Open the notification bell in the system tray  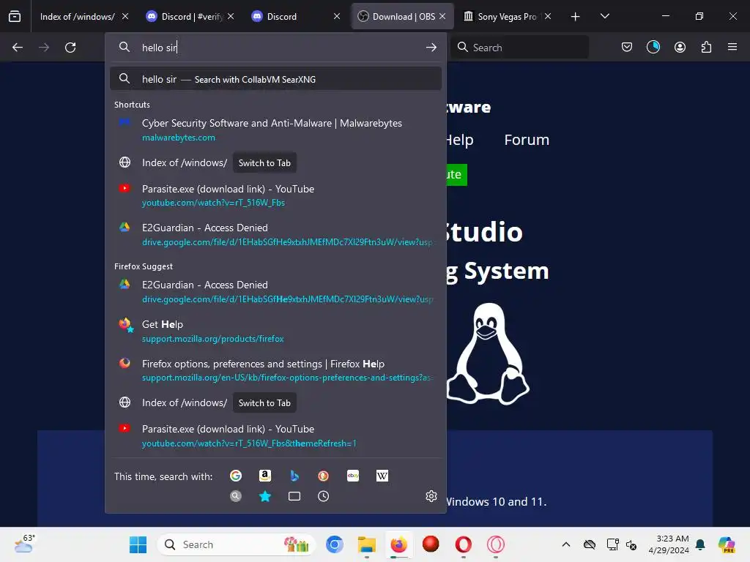[x=700, y=544]
